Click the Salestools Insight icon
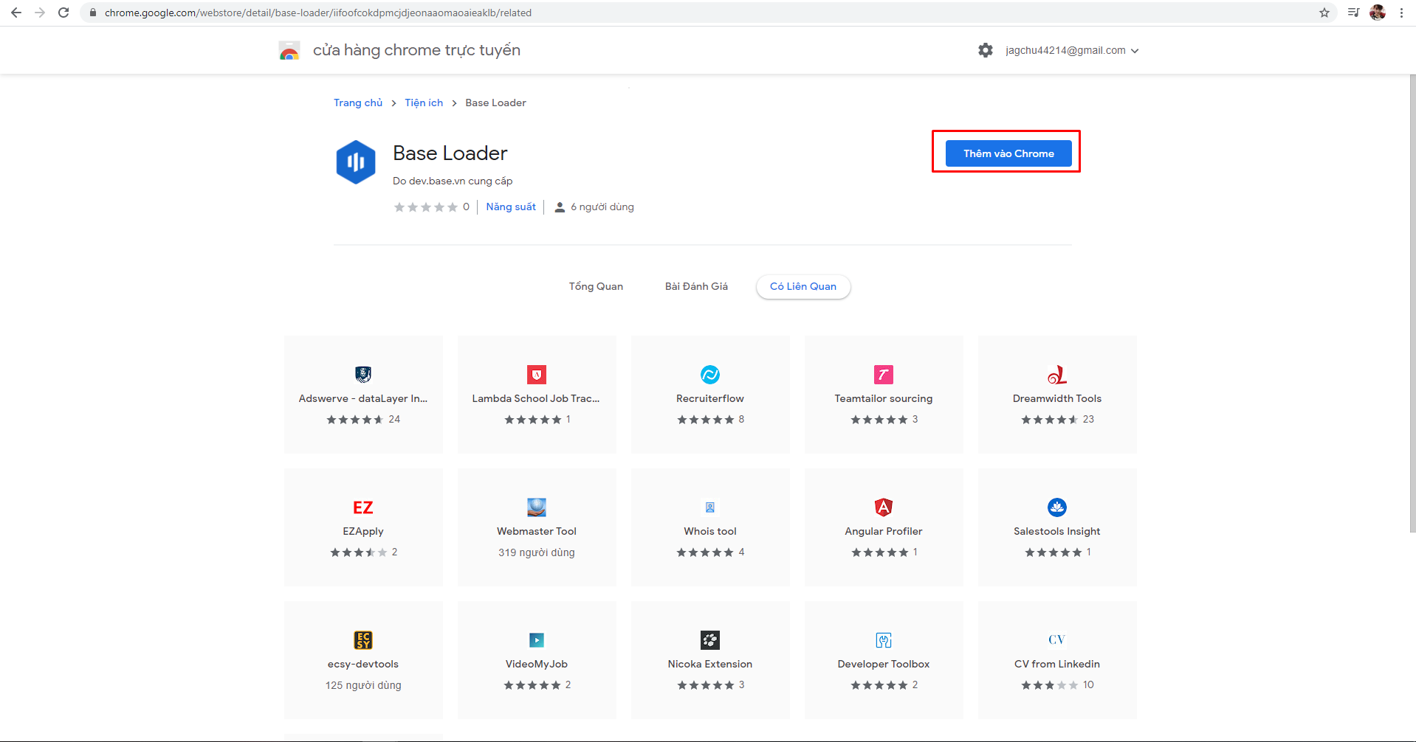The width and height of the screenshot is (1416, 742). 1057,507
